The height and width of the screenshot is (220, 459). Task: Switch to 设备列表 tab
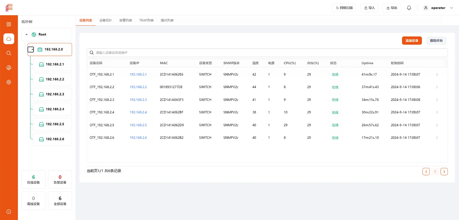coord(86,20)
